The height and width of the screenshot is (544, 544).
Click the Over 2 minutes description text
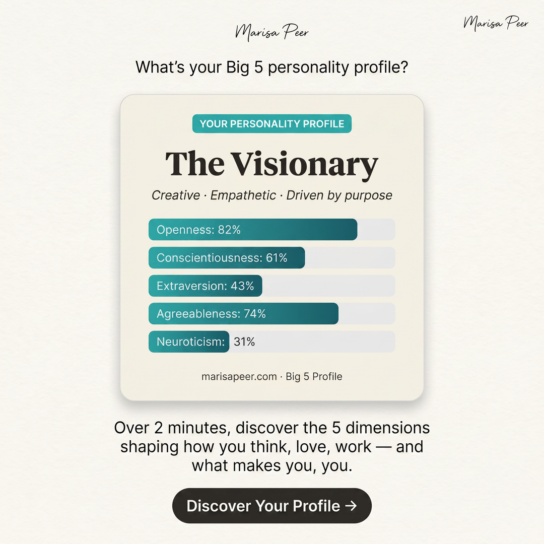[271, 447]
